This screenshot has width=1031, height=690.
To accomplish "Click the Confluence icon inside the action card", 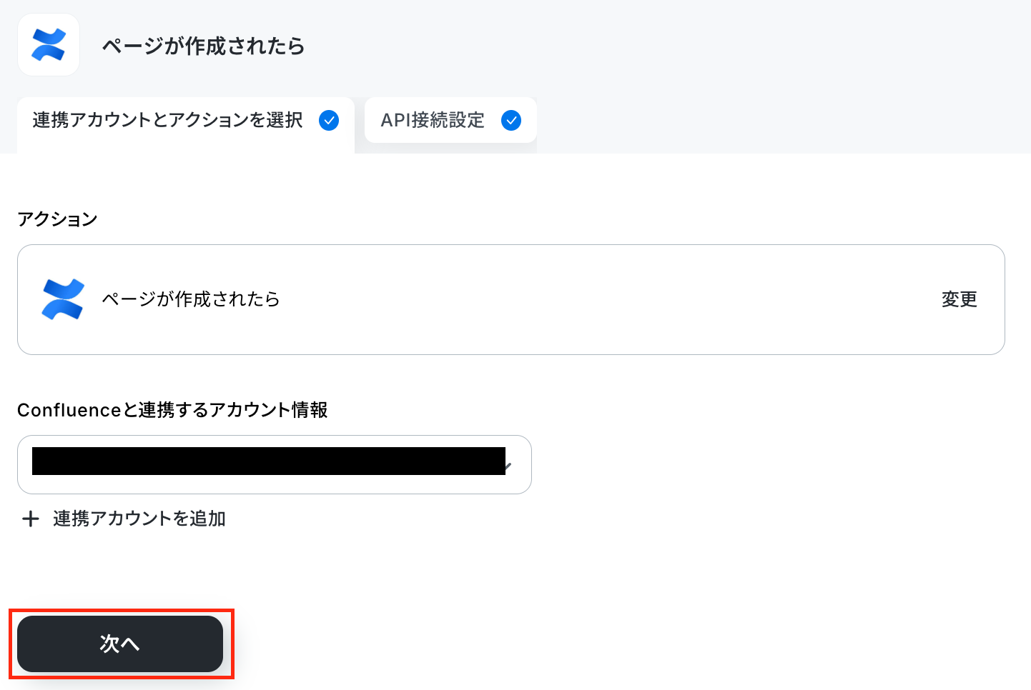I will coord(63,299).
